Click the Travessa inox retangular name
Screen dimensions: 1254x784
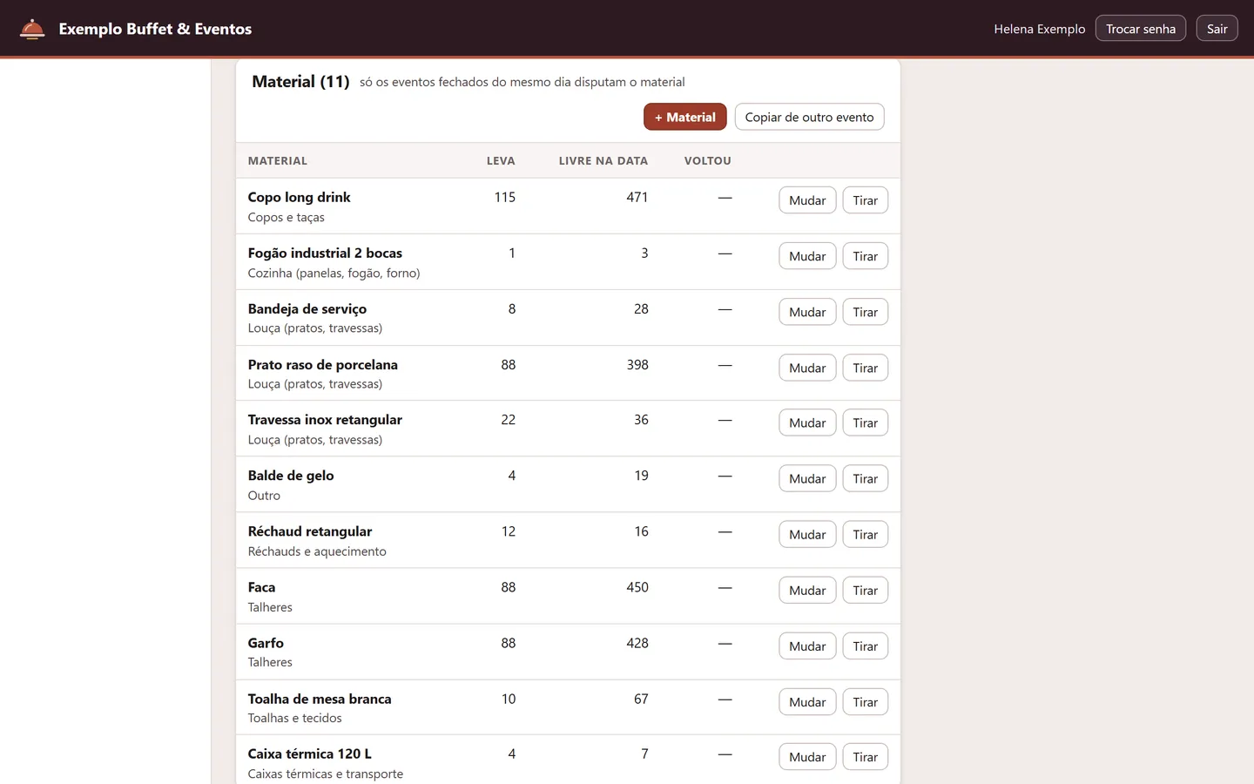point(325,420)
